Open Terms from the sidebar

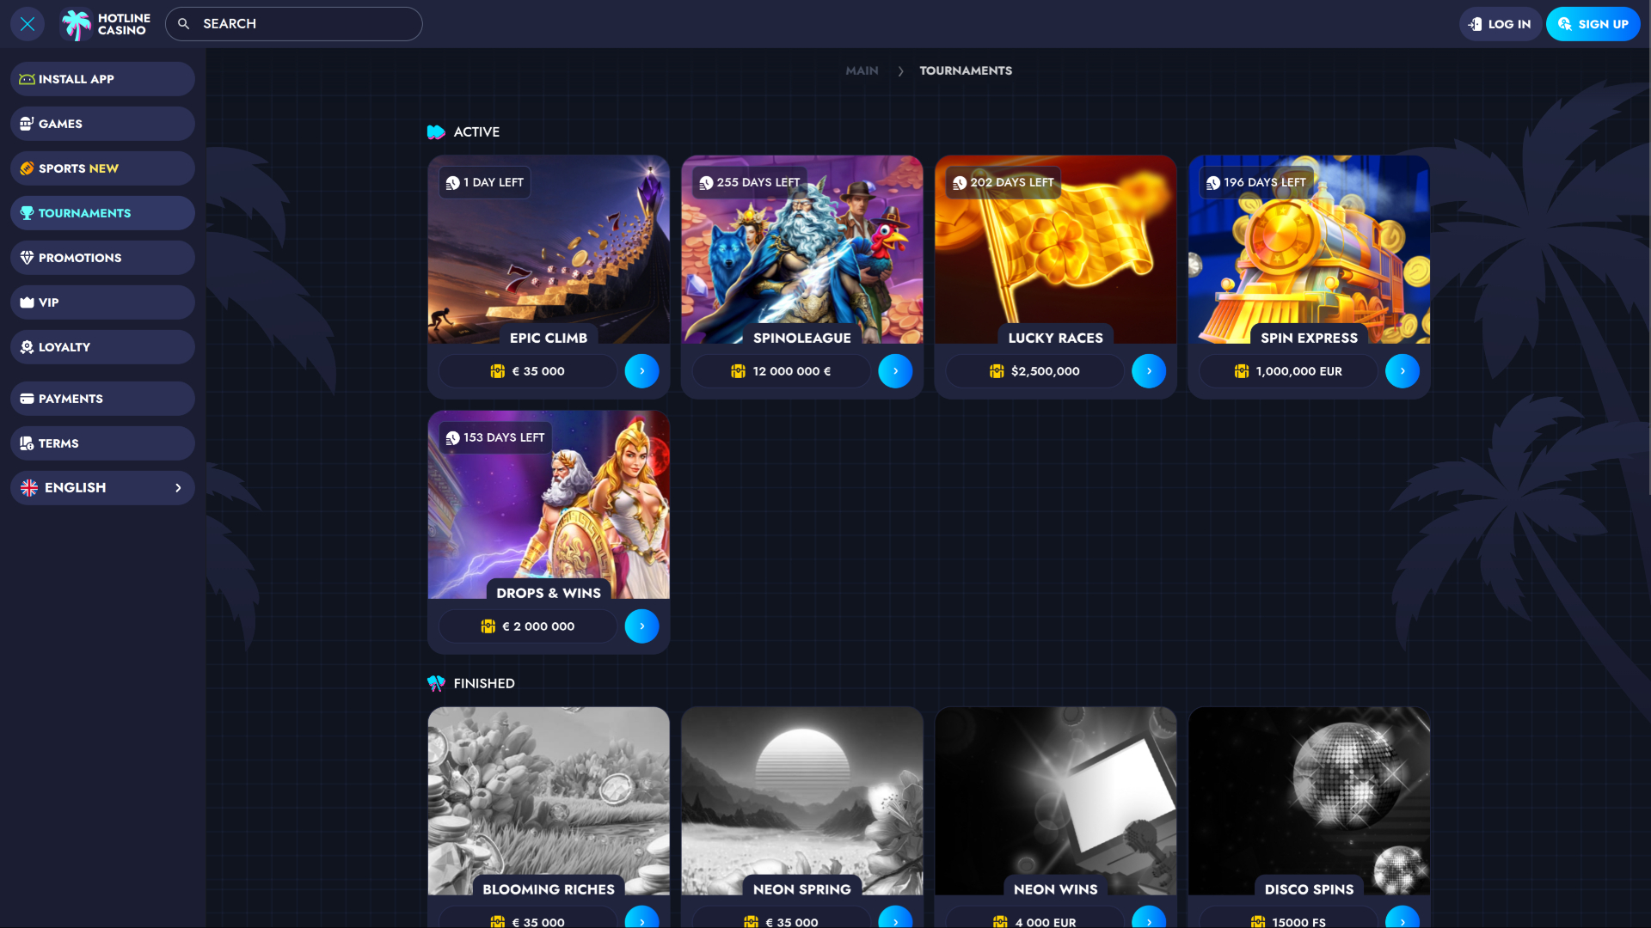[102, 443]
